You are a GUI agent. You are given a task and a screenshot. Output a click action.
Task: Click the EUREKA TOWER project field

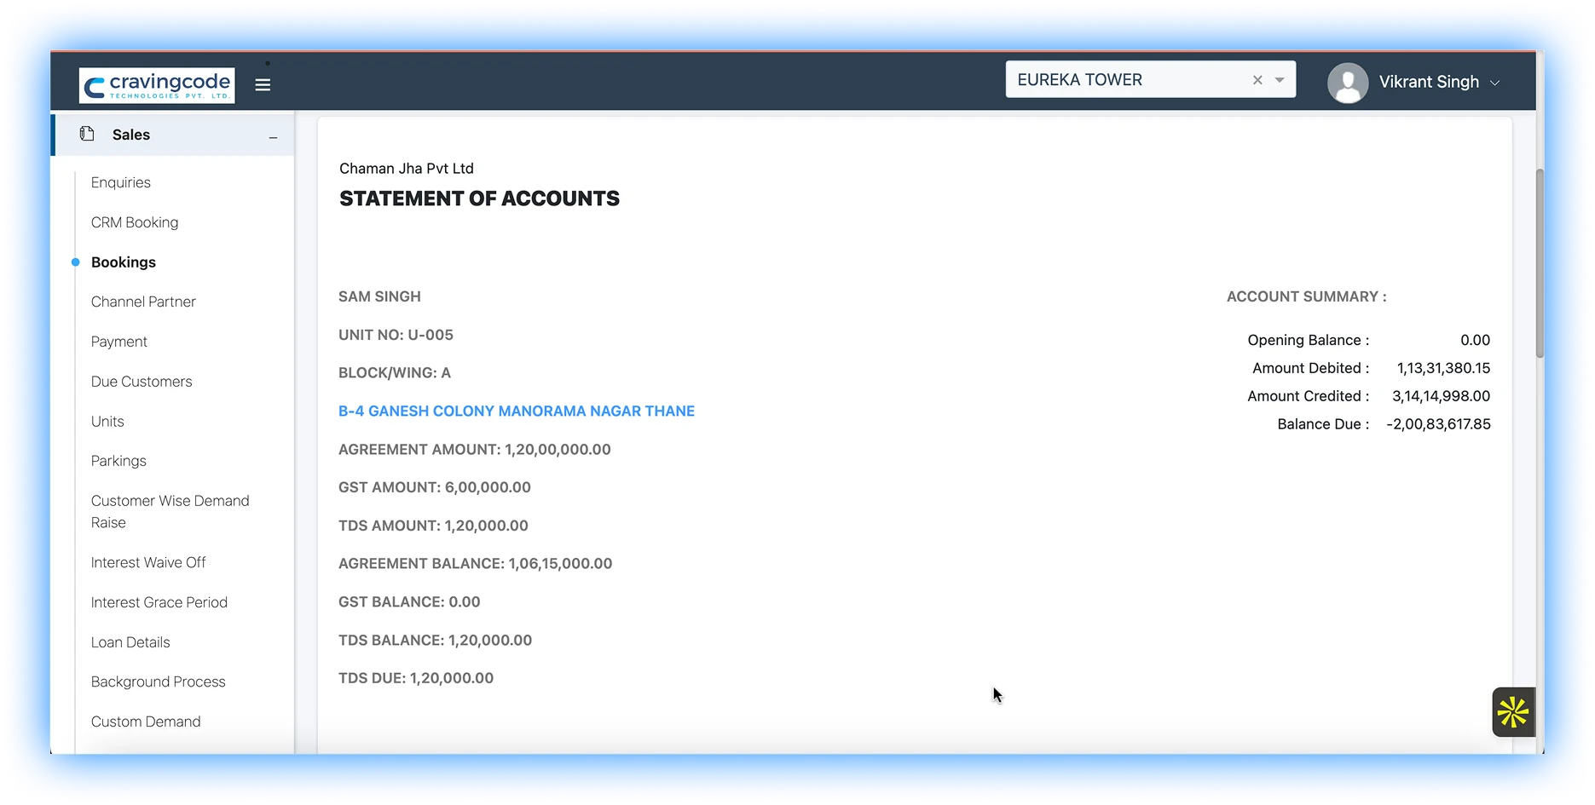pos(1151,80)
